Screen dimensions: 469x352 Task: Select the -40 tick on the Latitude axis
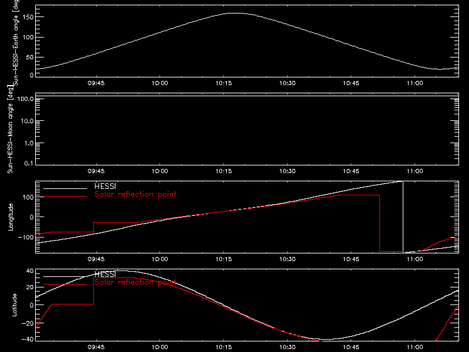click(28, 339)
